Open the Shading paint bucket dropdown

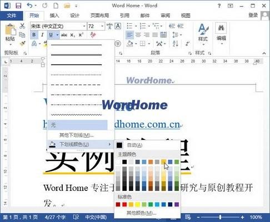coord(136,44)
